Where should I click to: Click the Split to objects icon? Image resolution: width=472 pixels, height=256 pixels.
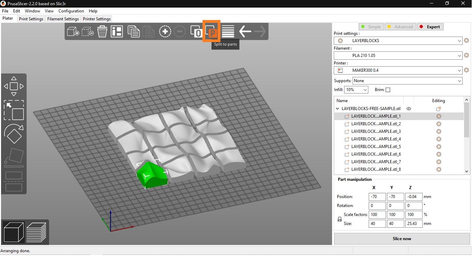(197, 32)
